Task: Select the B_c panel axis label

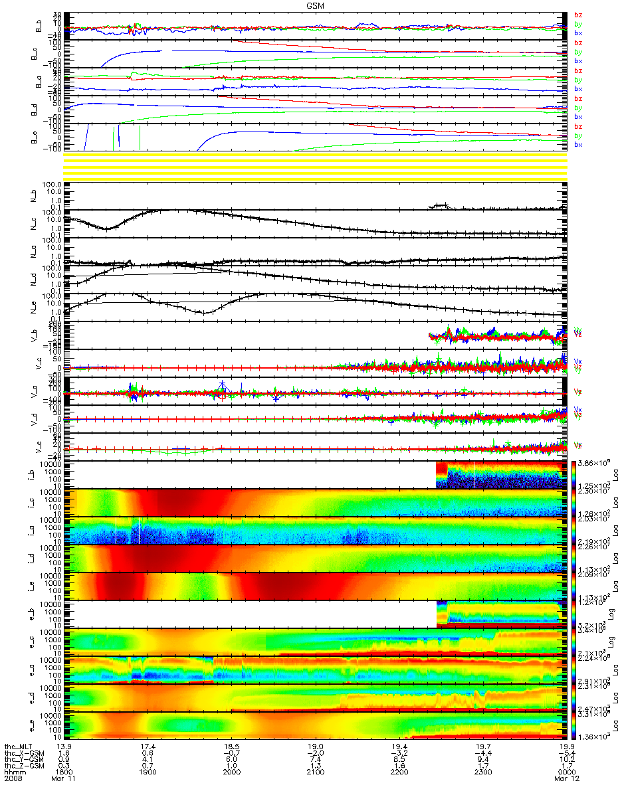Action: coord(34,54)
